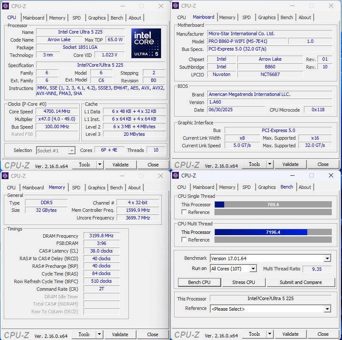342x340 pixels.
Task: Switch to SPD tab in Memory window
Action: coord(76,188)
